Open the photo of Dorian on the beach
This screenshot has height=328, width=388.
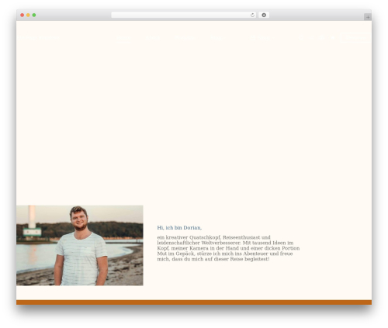80,246
